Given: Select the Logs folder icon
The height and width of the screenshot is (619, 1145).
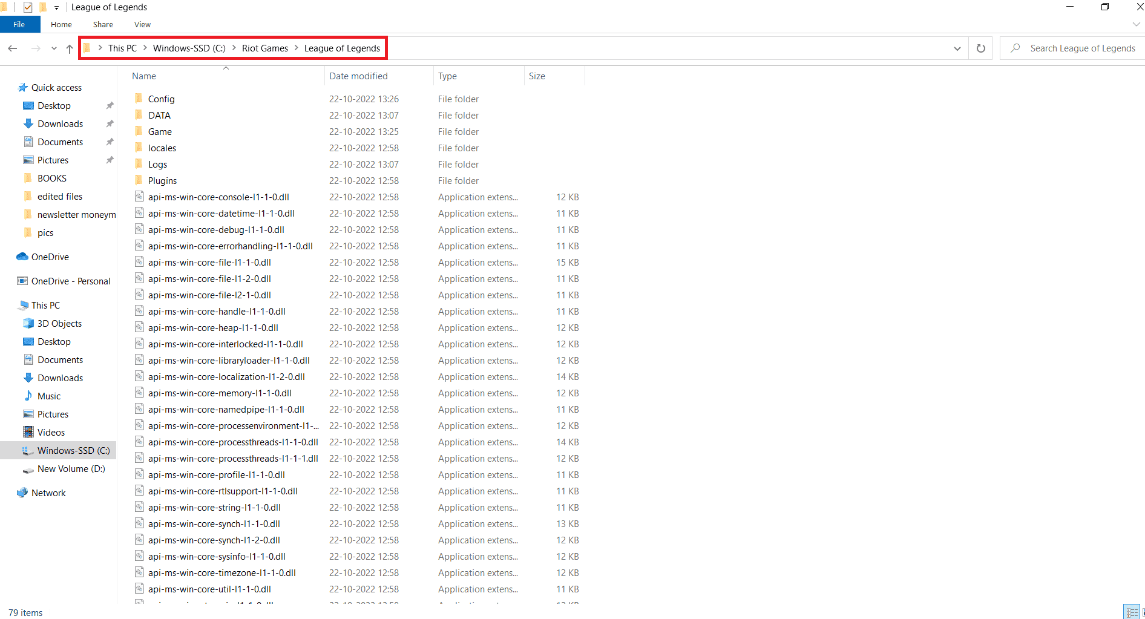Looking at the screenshot, I should (x=139, y=163).
